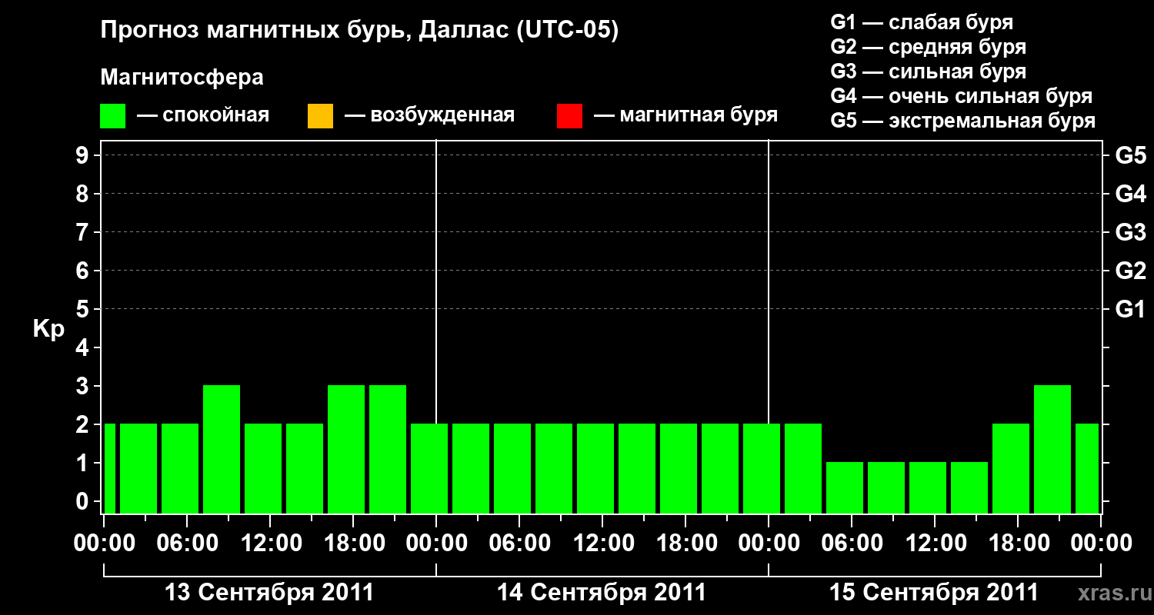
Task: Click the 'G2' tick label beside the chart
Action: [x=1131, y=271]
